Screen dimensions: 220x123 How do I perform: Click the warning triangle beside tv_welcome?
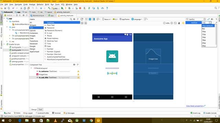78,71
